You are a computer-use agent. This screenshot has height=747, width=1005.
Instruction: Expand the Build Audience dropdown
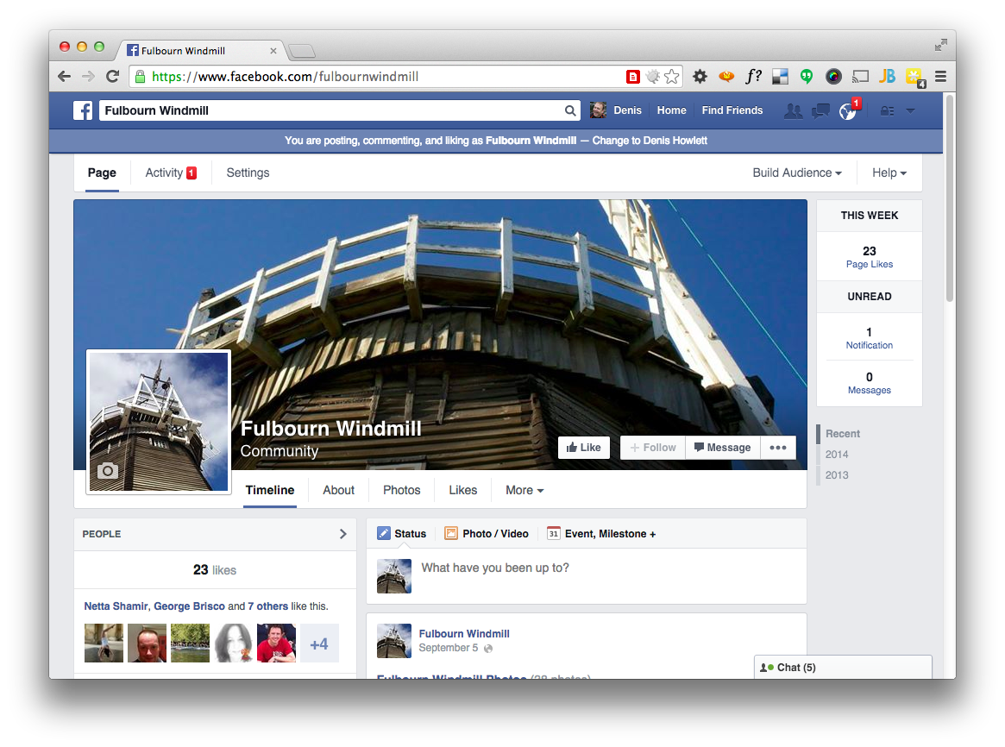tap(797, 173)
